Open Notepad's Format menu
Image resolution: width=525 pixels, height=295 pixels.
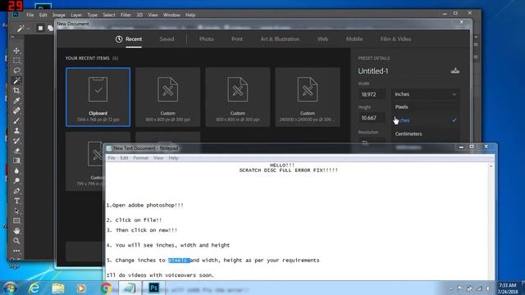pyautogui.click(x=140, y=158)
